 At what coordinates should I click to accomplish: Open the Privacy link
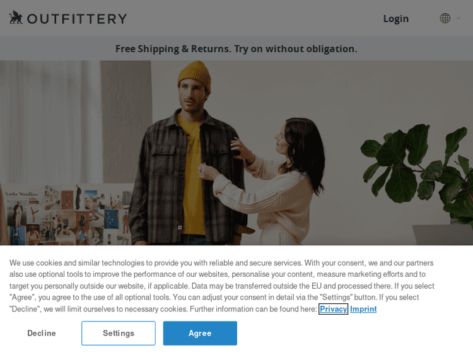334,309
